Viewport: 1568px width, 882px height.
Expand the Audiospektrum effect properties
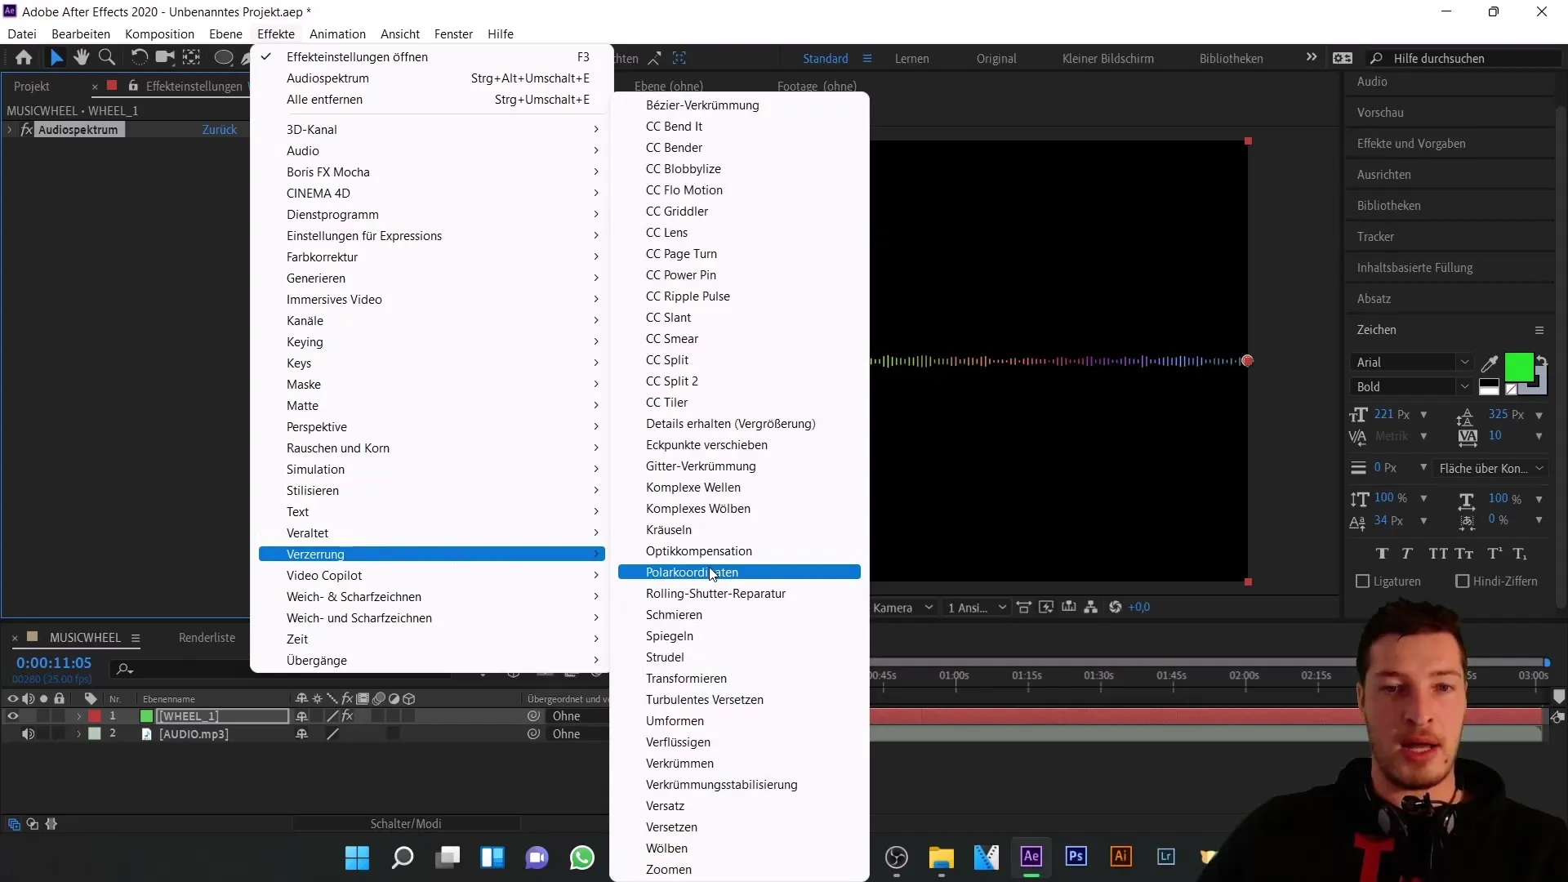10,130
